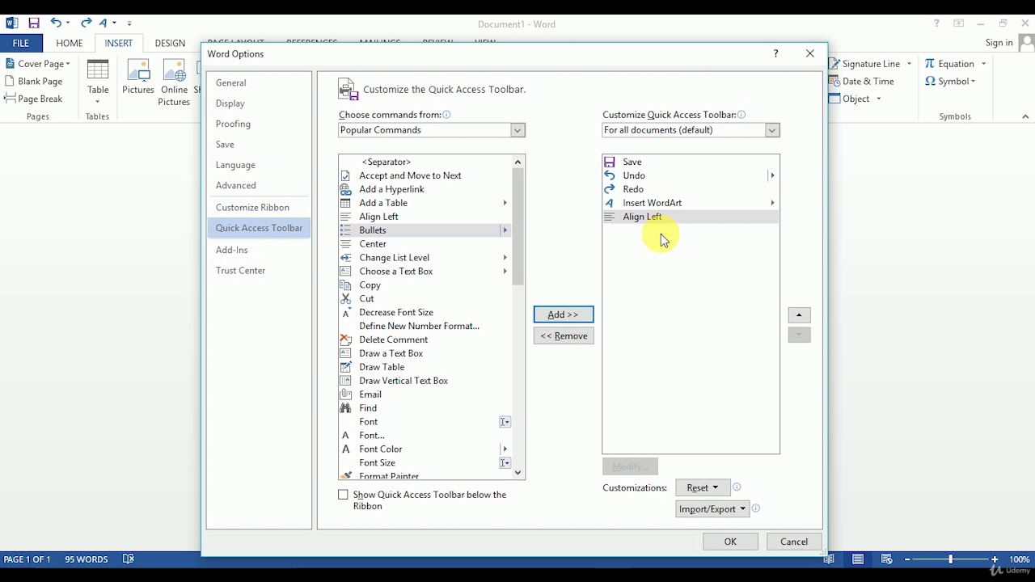Open the FILE tab
The height and width of the screenshot is (582, 1035).
pos(21,43)
